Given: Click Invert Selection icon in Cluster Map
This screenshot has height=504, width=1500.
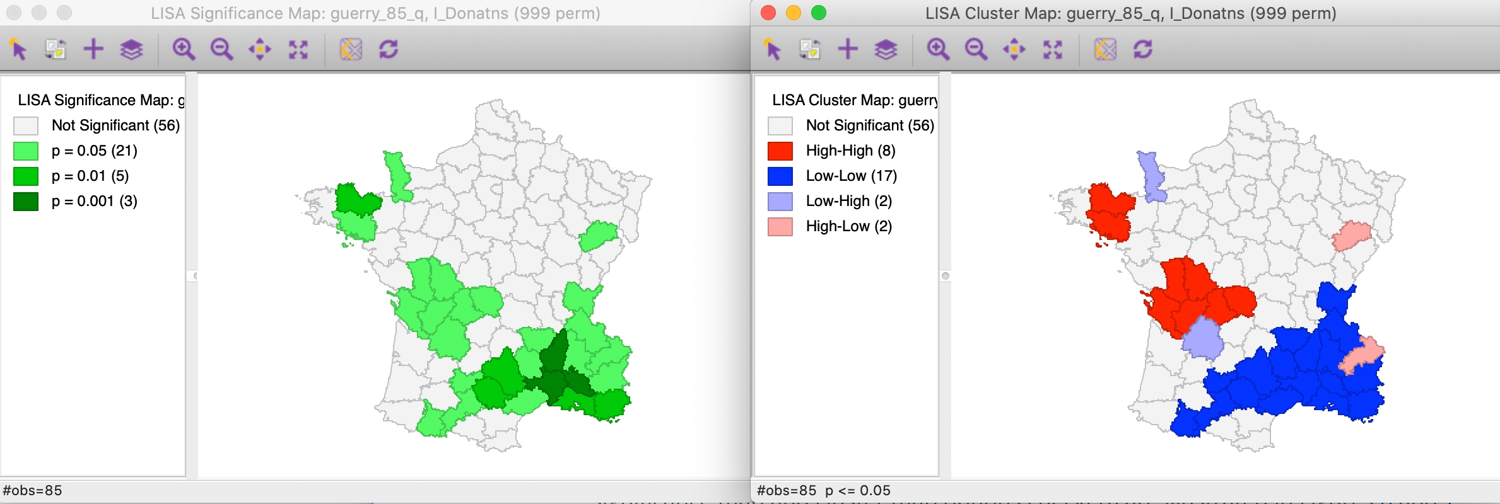Looking at the screenshot, I should [810, 49].
